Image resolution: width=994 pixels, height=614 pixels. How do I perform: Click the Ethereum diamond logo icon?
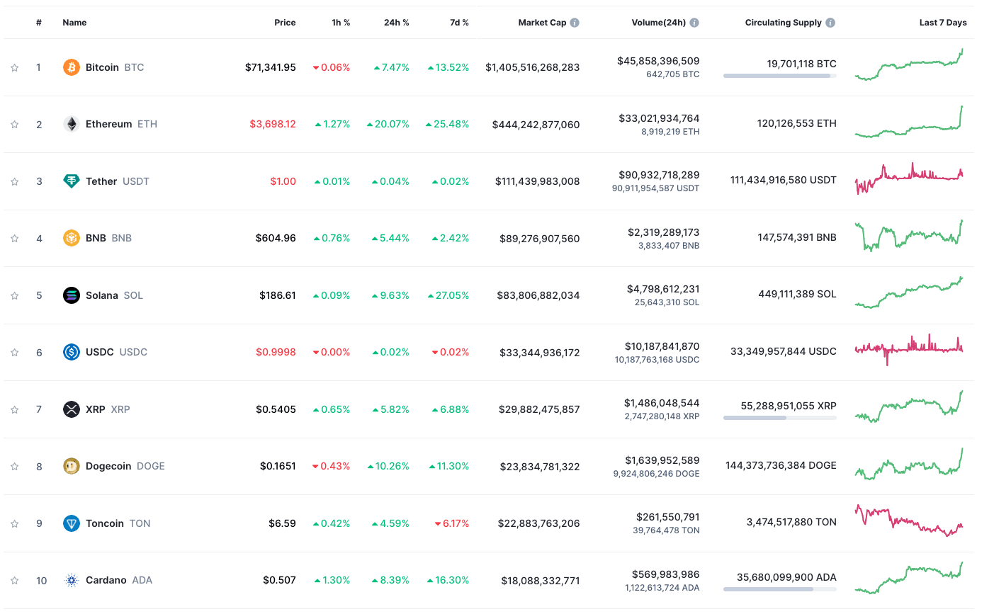(x=72, y=124)
